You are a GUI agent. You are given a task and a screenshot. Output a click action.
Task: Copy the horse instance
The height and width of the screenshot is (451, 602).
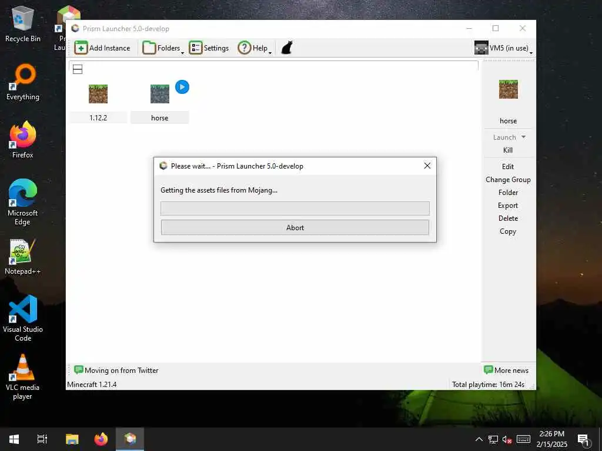(x=508, y=231)
